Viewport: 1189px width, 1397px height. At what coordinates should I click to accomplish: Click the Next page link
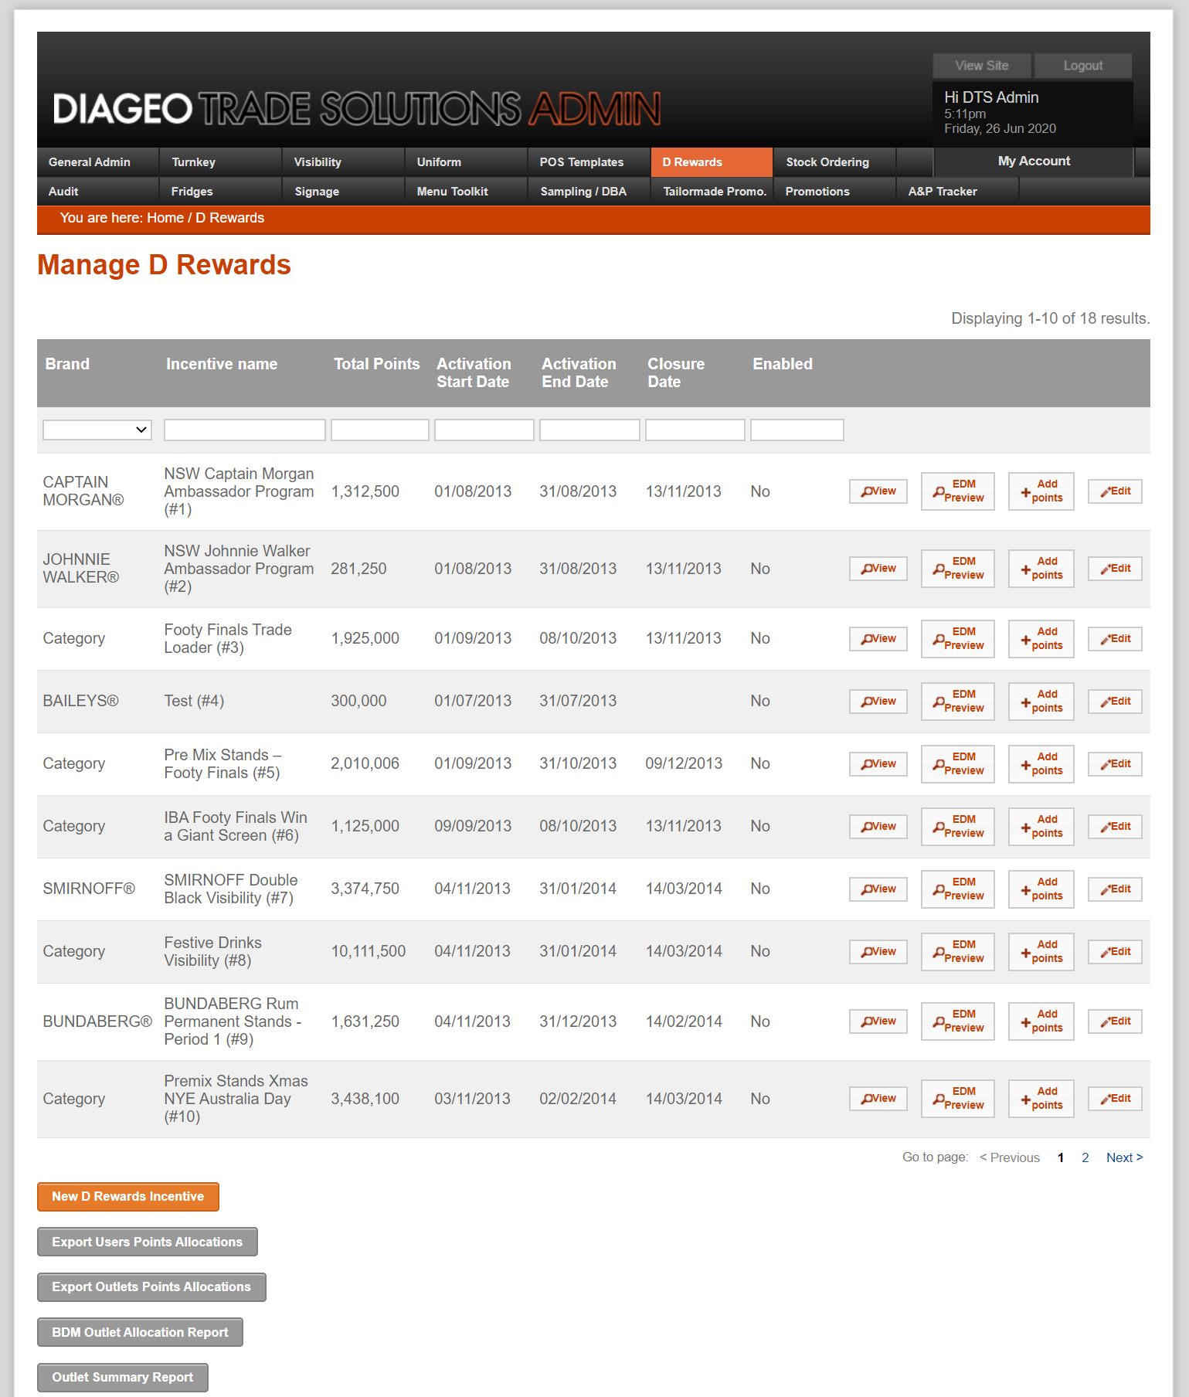click(1124, 1157)
